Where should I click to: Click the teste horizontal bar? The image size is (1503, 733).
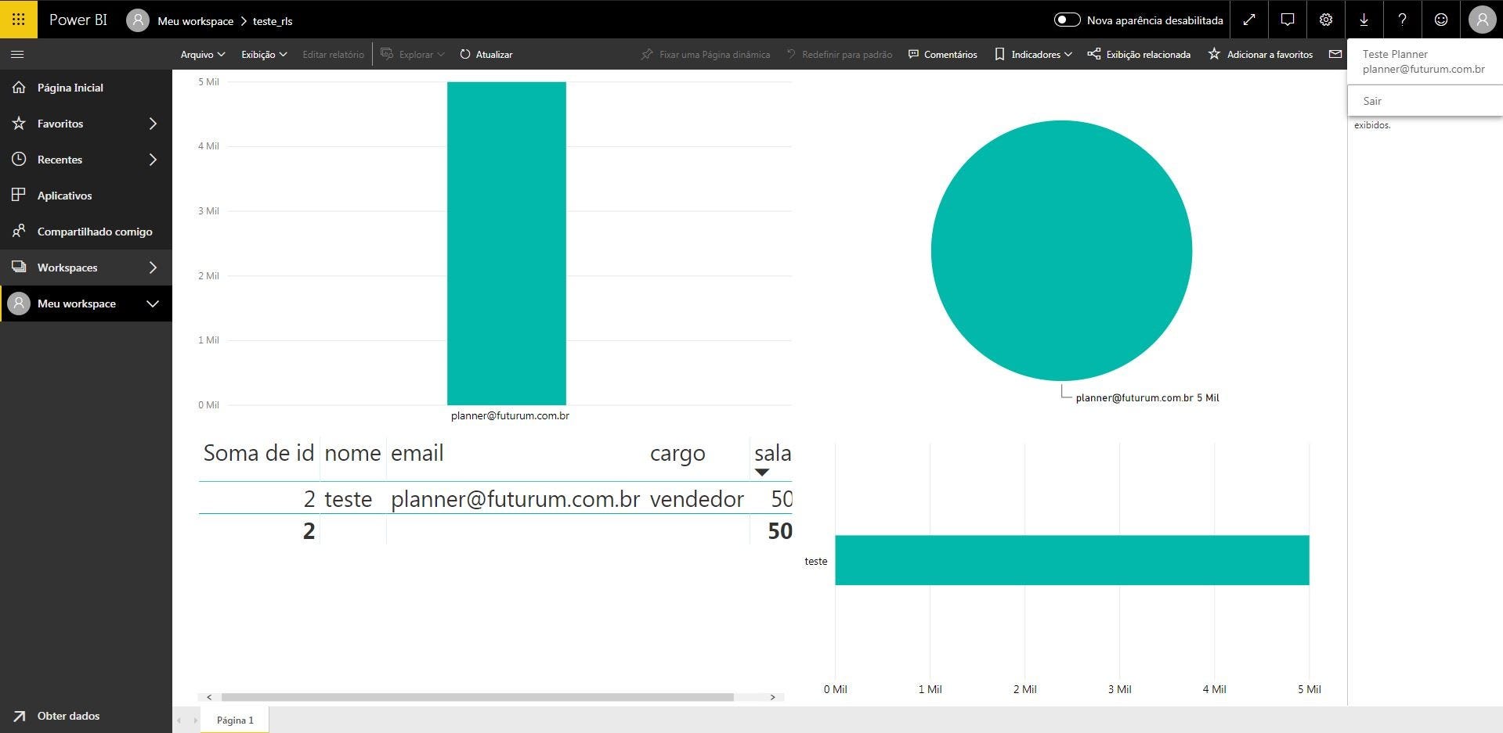click(x=1072, y=560)
